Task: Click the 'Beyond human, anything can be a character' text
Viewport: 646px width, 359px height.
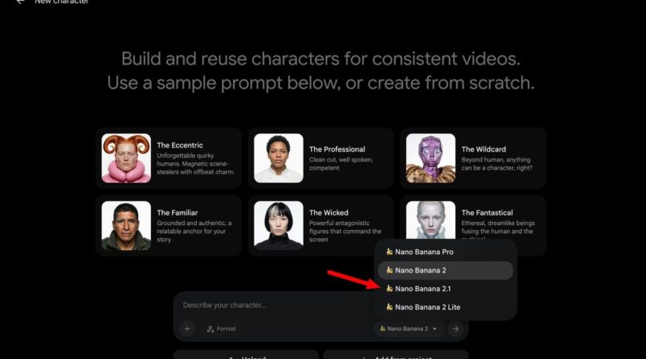Action: coord(497,164)
